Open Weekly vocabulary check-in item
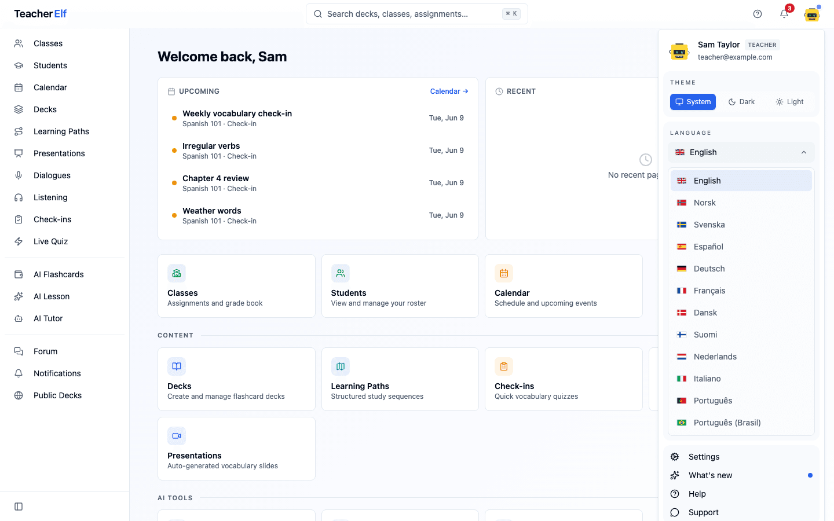 pos(318,118)
